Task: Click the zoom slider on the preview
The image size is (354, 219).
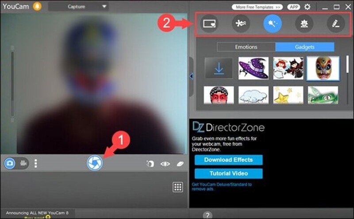Action: point(12,84)
